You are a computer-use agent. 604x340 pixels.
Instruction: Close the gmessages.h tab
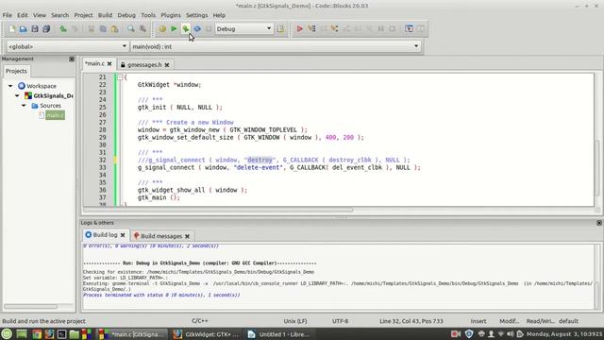pyautogui.click(x=167, y=65)
